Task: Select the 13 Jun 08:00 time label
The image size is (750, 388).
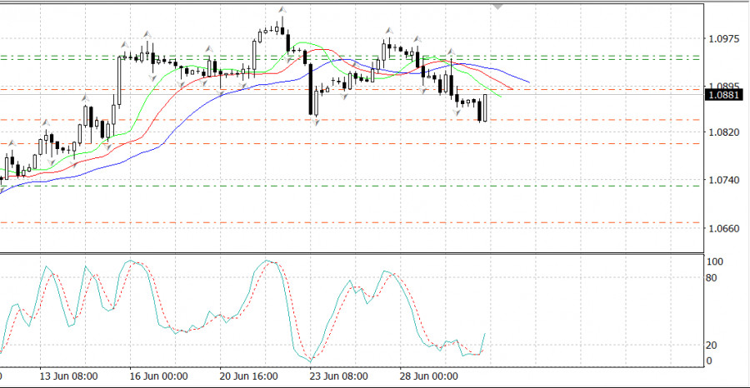Action: pos(67,376)
